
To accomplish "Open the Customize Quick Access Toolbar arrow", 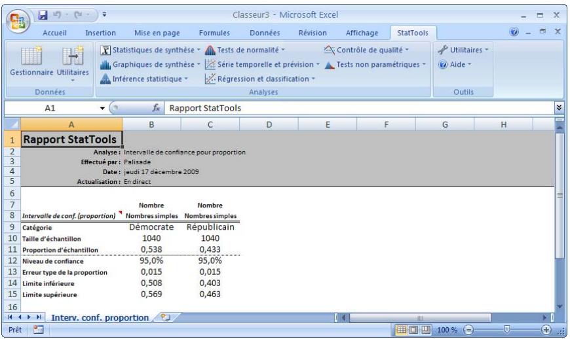I will (104, 15).
